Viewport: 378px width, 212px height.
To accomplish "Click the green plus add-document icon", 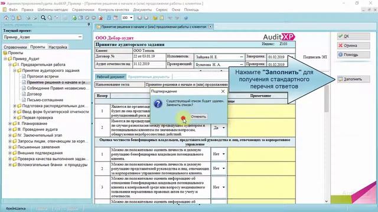I will [x=74, y=18].
